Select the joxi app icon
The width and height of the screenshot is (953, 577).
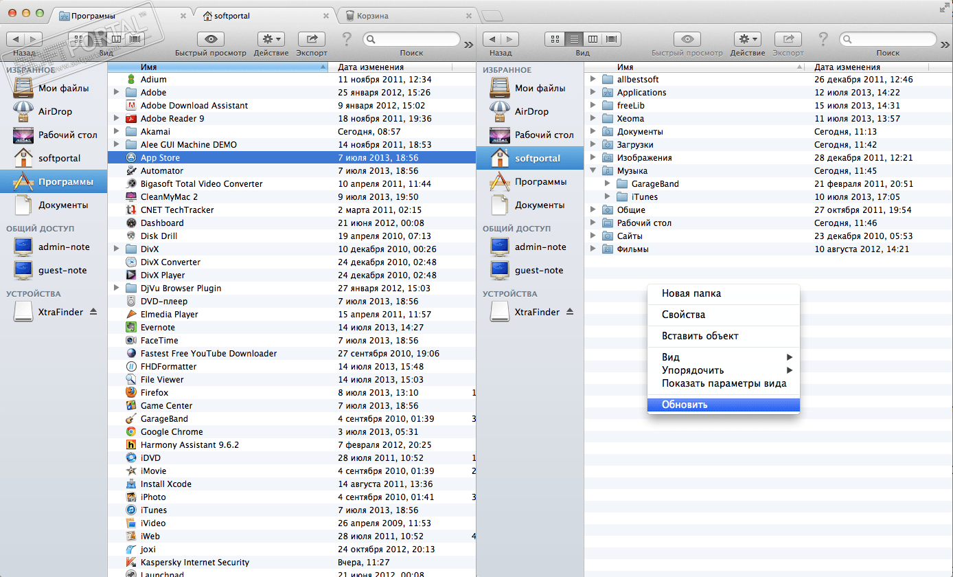point(132,550)
